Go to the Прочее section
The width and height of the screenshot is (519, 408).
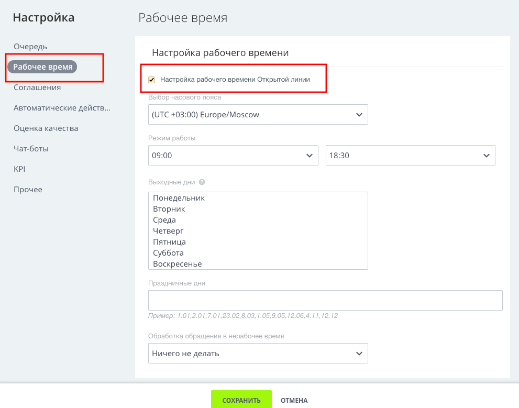pos(28,190)
